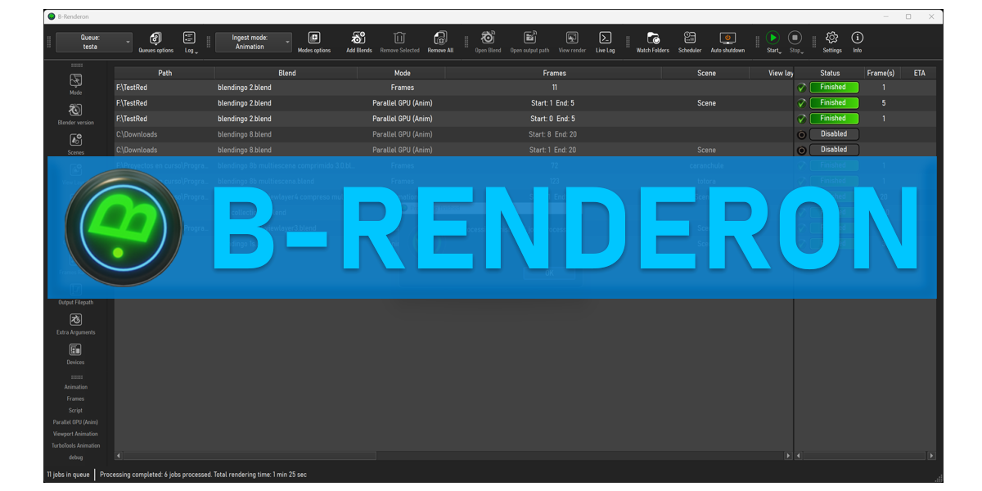
Task: Select the first F:\TestRed path cell
Action: tap(164, 88)
